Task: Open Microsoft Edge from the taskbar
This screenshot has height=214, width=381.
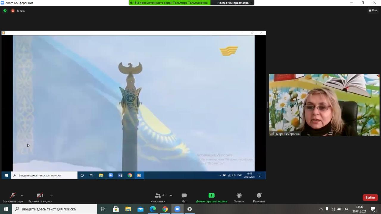Action: (x=153, y=209)
